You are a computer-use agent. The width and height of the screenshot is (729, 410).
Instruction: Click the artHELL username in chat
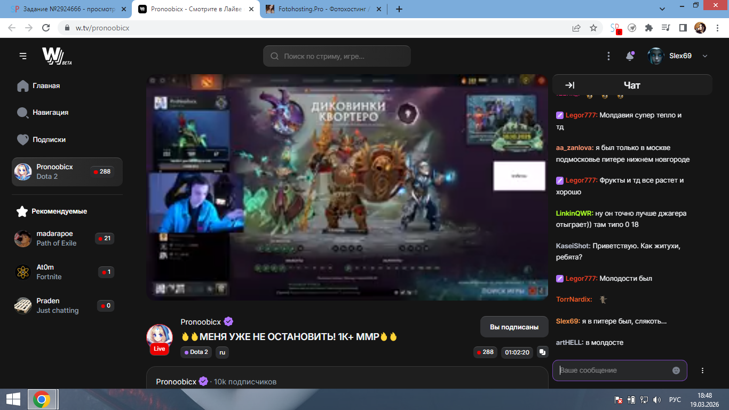[569, 343]
